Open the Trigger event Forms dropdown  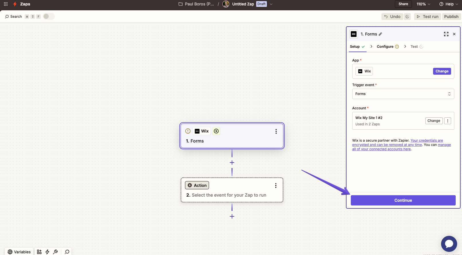403,94
